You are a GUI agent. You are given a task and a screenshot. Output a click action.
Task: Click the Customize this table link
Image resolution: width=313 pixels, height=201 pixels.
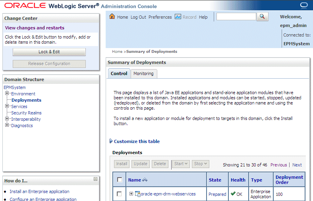click(137, 141)
